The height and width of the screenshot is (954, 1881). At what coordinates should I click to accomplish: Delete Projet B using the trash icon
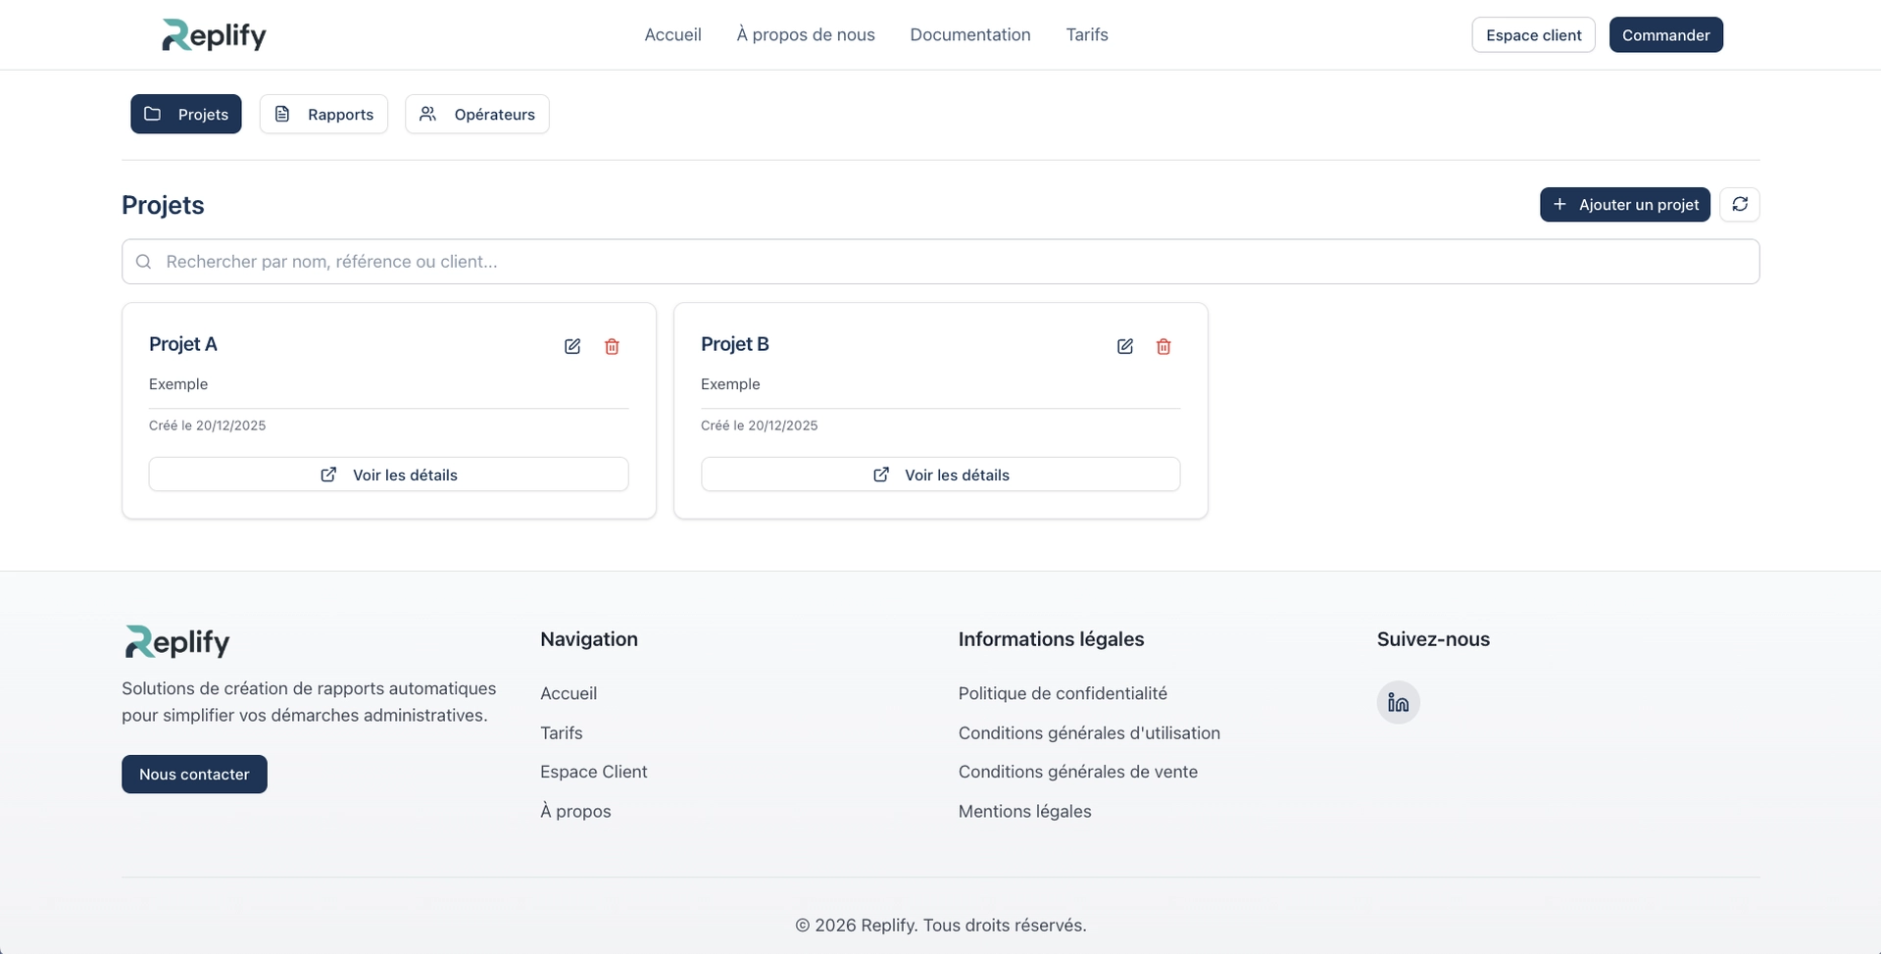click(1163, 346)
